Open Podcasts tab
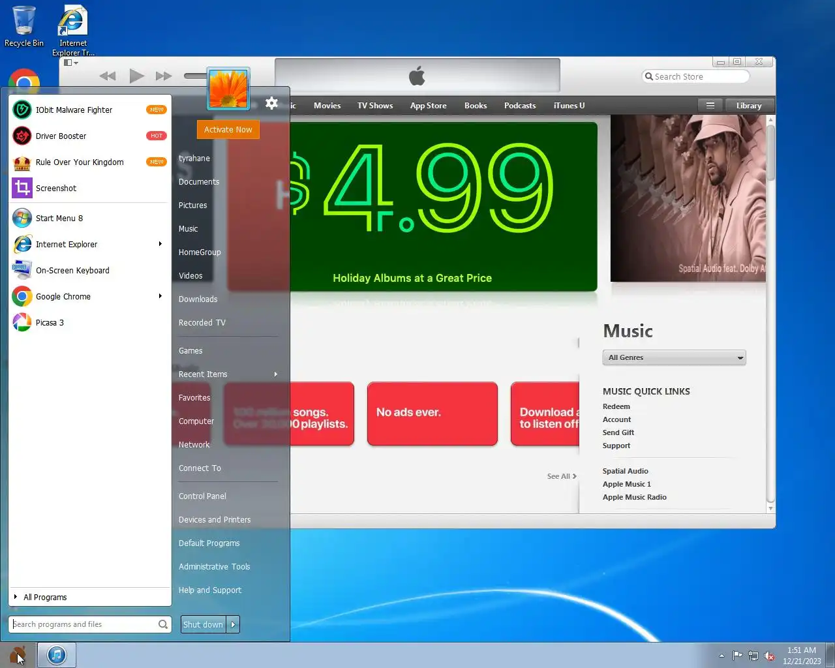Viewport: 835px width, 668px height. pos(520,106)
